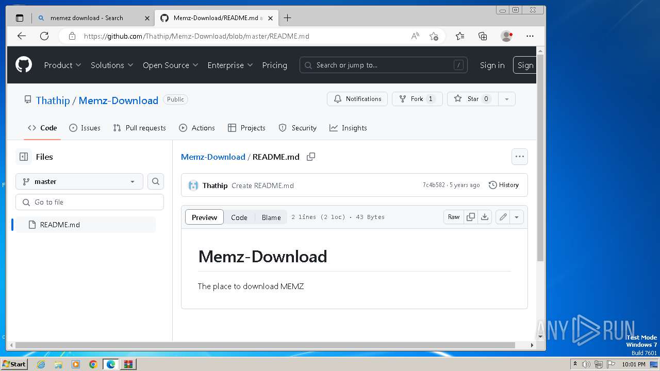660x371 pixels.
Task: Open the master branch selector
Action: 79,181
